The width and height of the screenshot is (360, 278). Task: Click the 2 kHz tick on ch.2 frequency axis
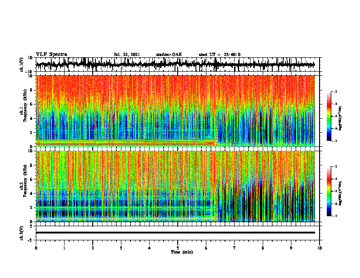click(x=31, y=208)
